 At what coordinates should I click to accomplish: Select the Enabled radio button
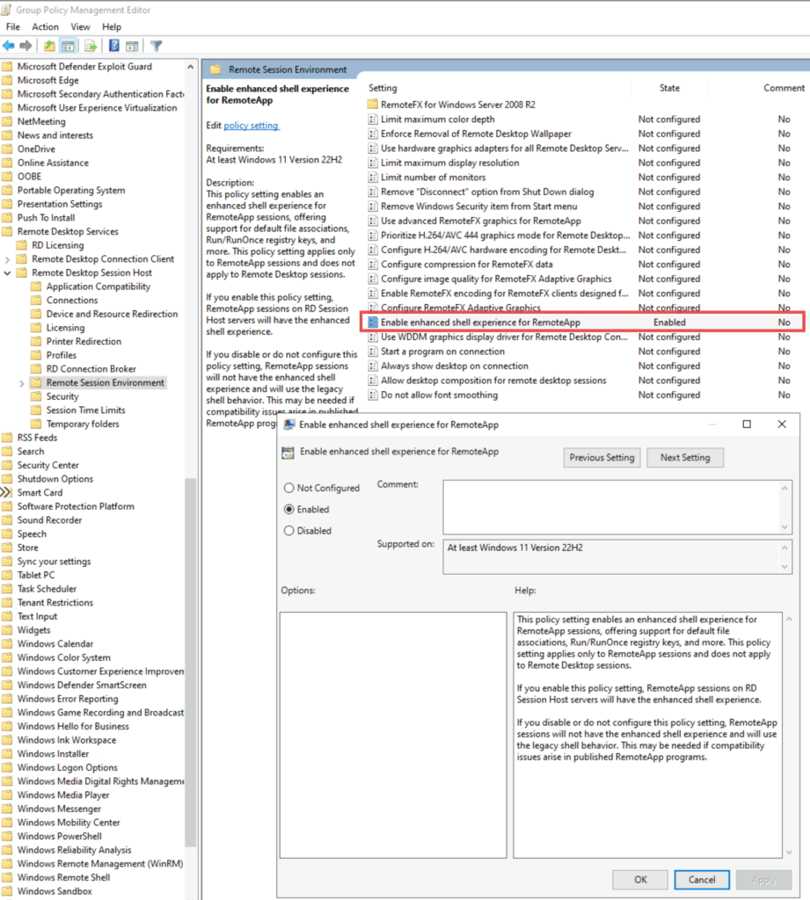(x=289, y=509)
